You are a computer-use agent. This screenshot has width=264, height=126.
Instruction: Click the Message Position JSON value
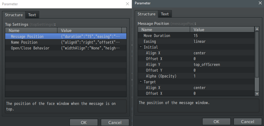pyautogui.click(x=90, y=36)
